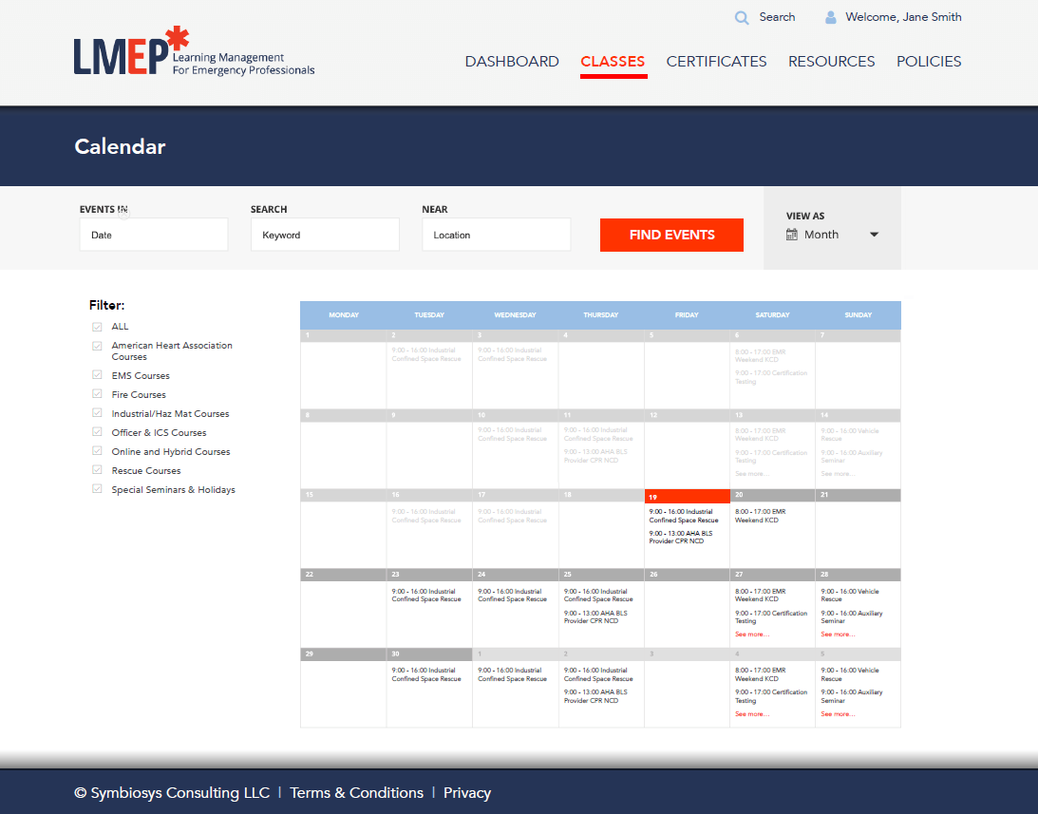Click Welcome, Jane Smith link
The image size is (1038, 814).
(x=903, y=17)
